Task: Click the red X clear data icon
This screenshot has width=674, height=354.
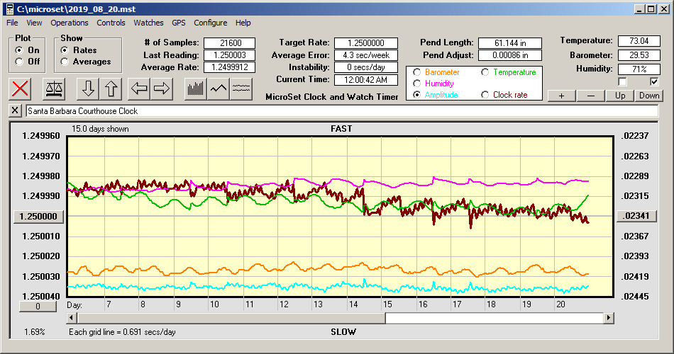Action: (x=20, y=88)
